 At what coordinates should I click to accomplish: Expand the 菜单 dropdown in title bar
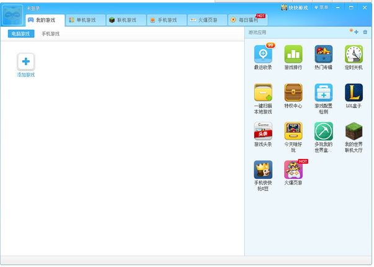pyautogui.click(x=322, y=7)
